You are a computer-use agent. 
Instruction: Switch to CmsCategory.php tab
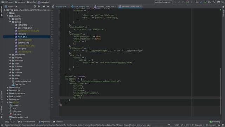81,6
